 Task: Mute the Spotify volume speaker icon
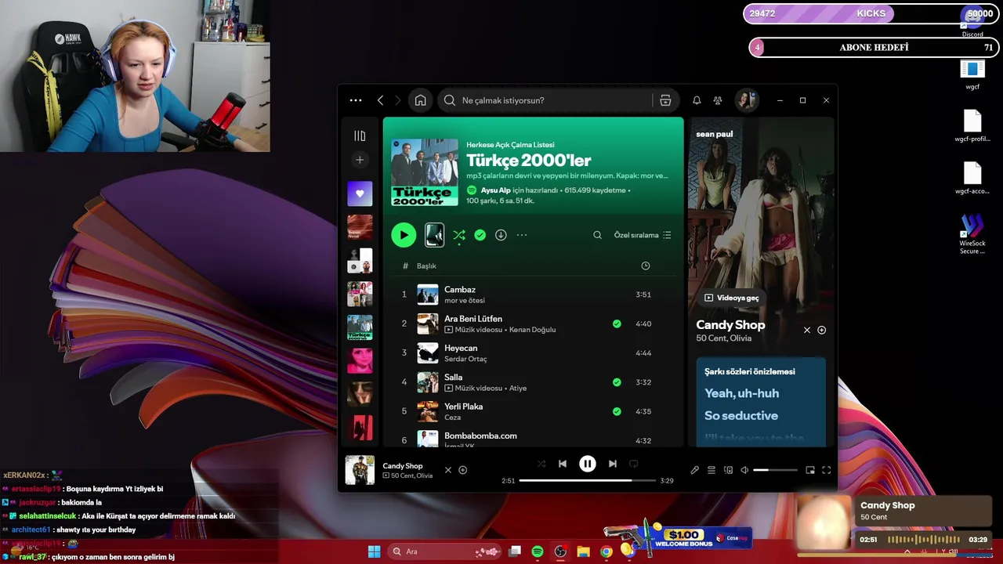(x=744, y=470)
